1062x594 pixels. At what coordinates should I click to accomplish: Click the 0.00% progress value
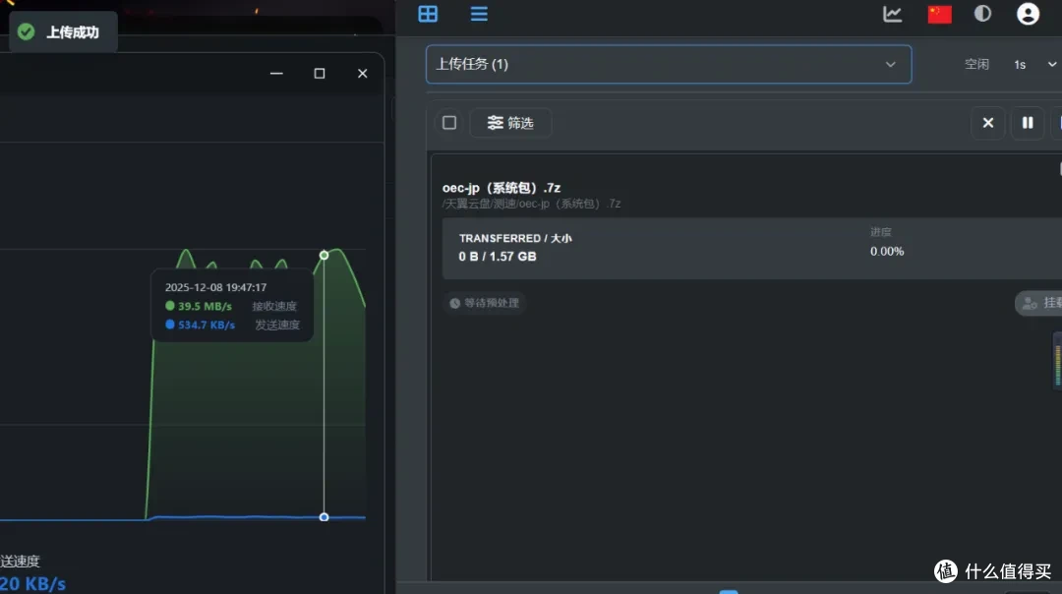887,252
